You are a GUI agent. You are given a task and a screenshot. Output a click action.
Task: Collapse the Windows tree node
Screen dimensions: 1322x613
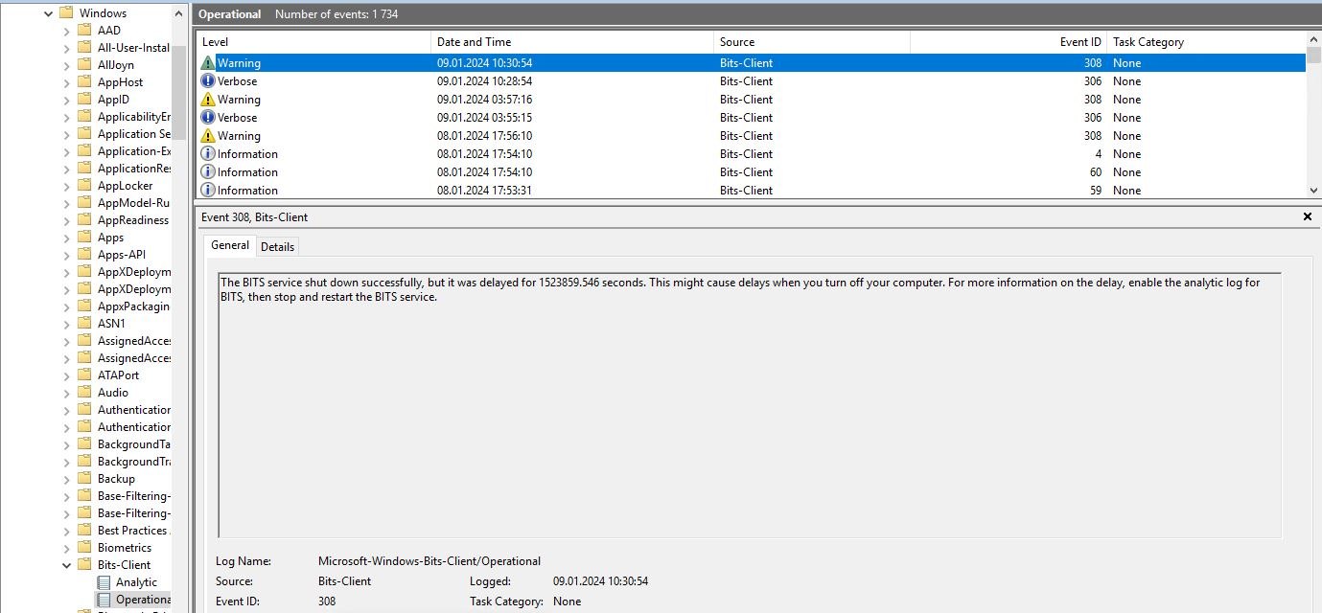(48, 13)
